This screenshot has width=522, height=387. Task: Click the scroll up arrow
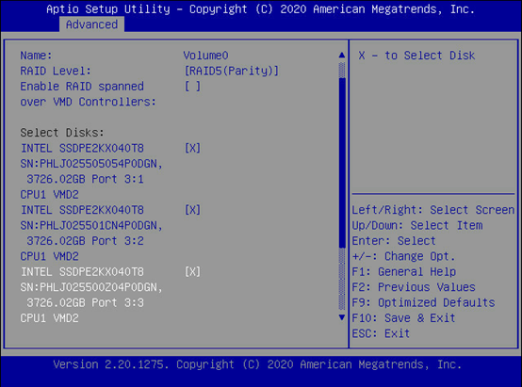(x=342, y=56)
